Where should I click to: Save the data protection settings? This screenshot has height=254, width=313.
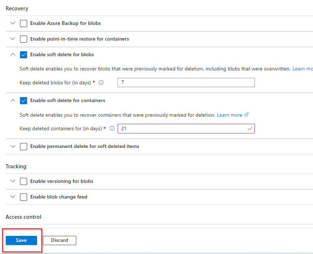[x=21, y=240]
